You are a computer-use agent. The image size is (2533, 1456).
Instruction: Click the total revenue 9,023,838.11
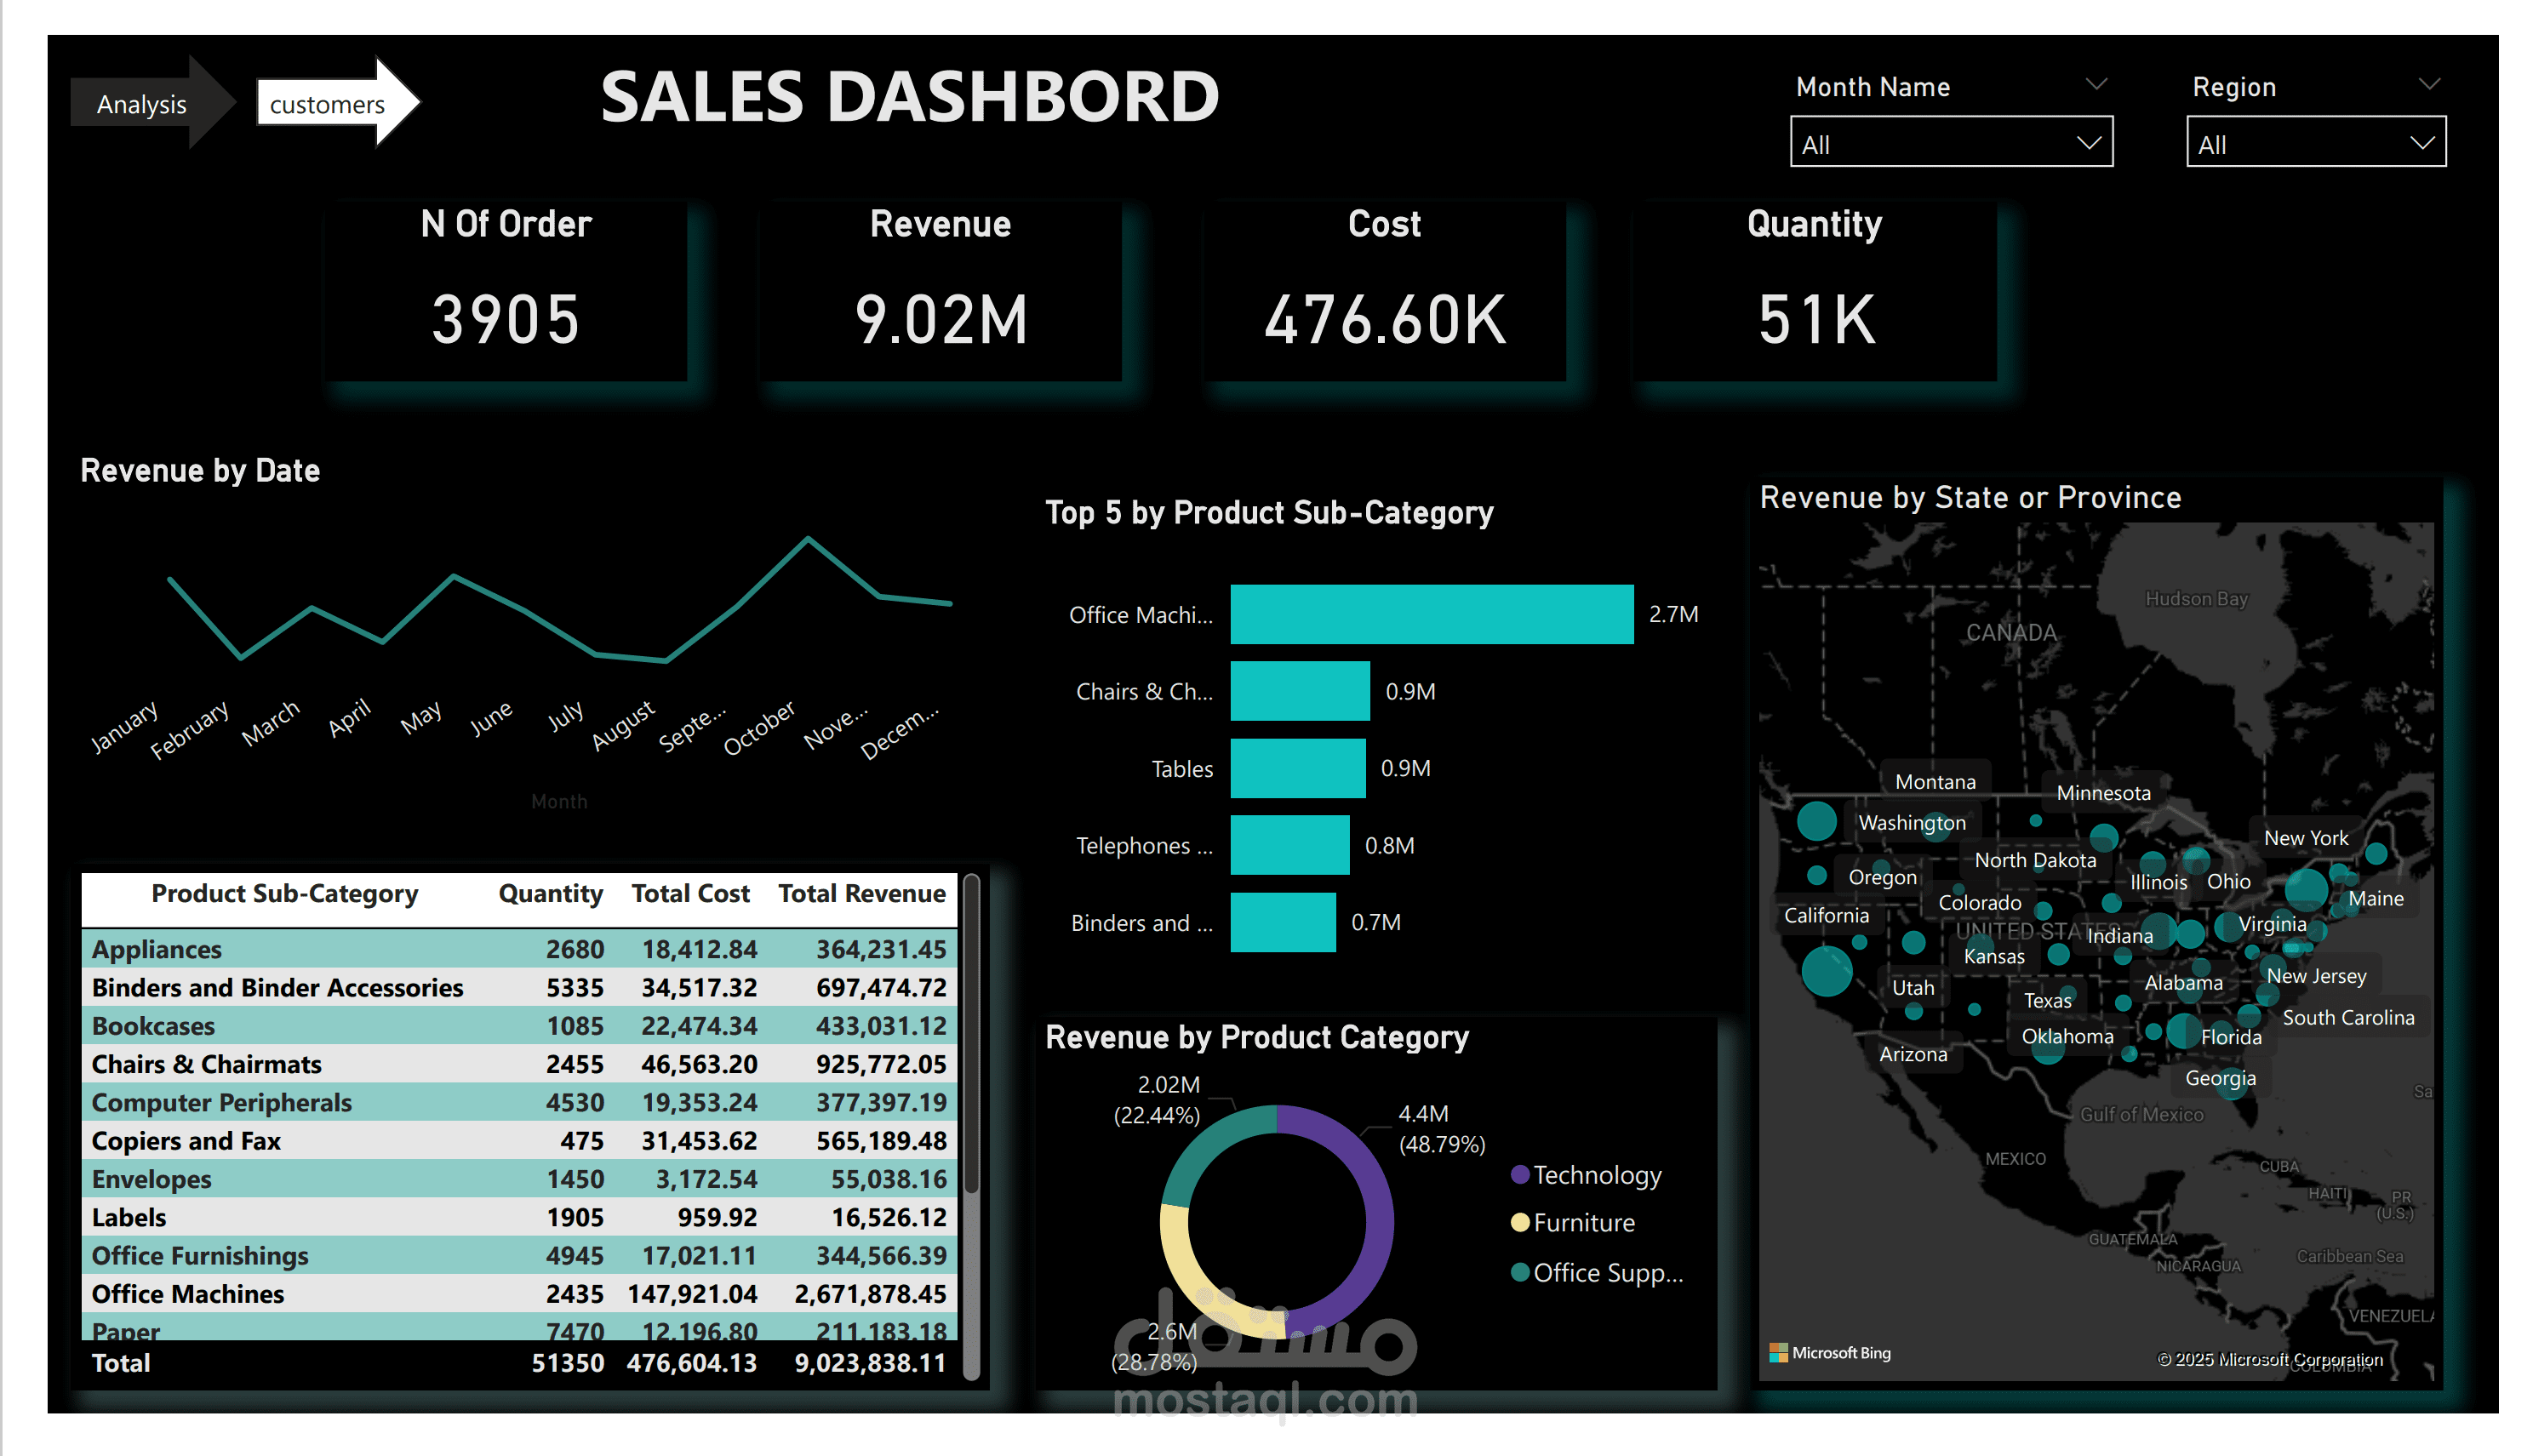[869, 1363]
